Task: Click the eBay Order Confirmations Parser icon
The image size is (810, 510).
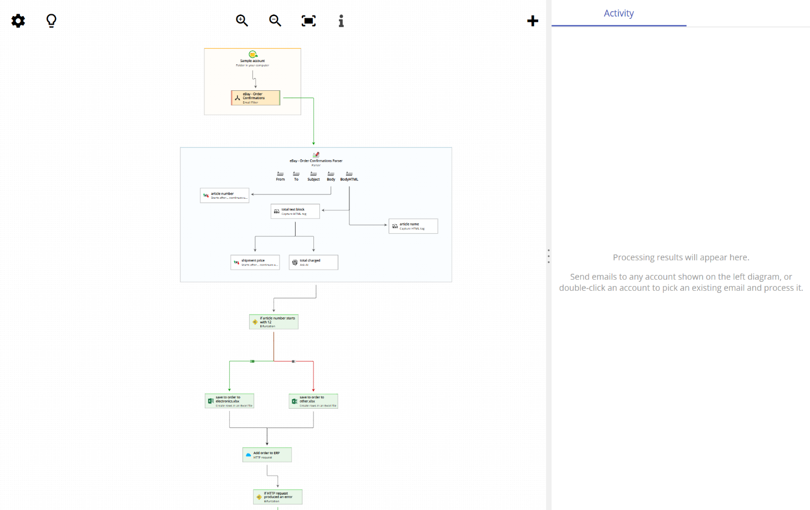Action: point(316,155)
